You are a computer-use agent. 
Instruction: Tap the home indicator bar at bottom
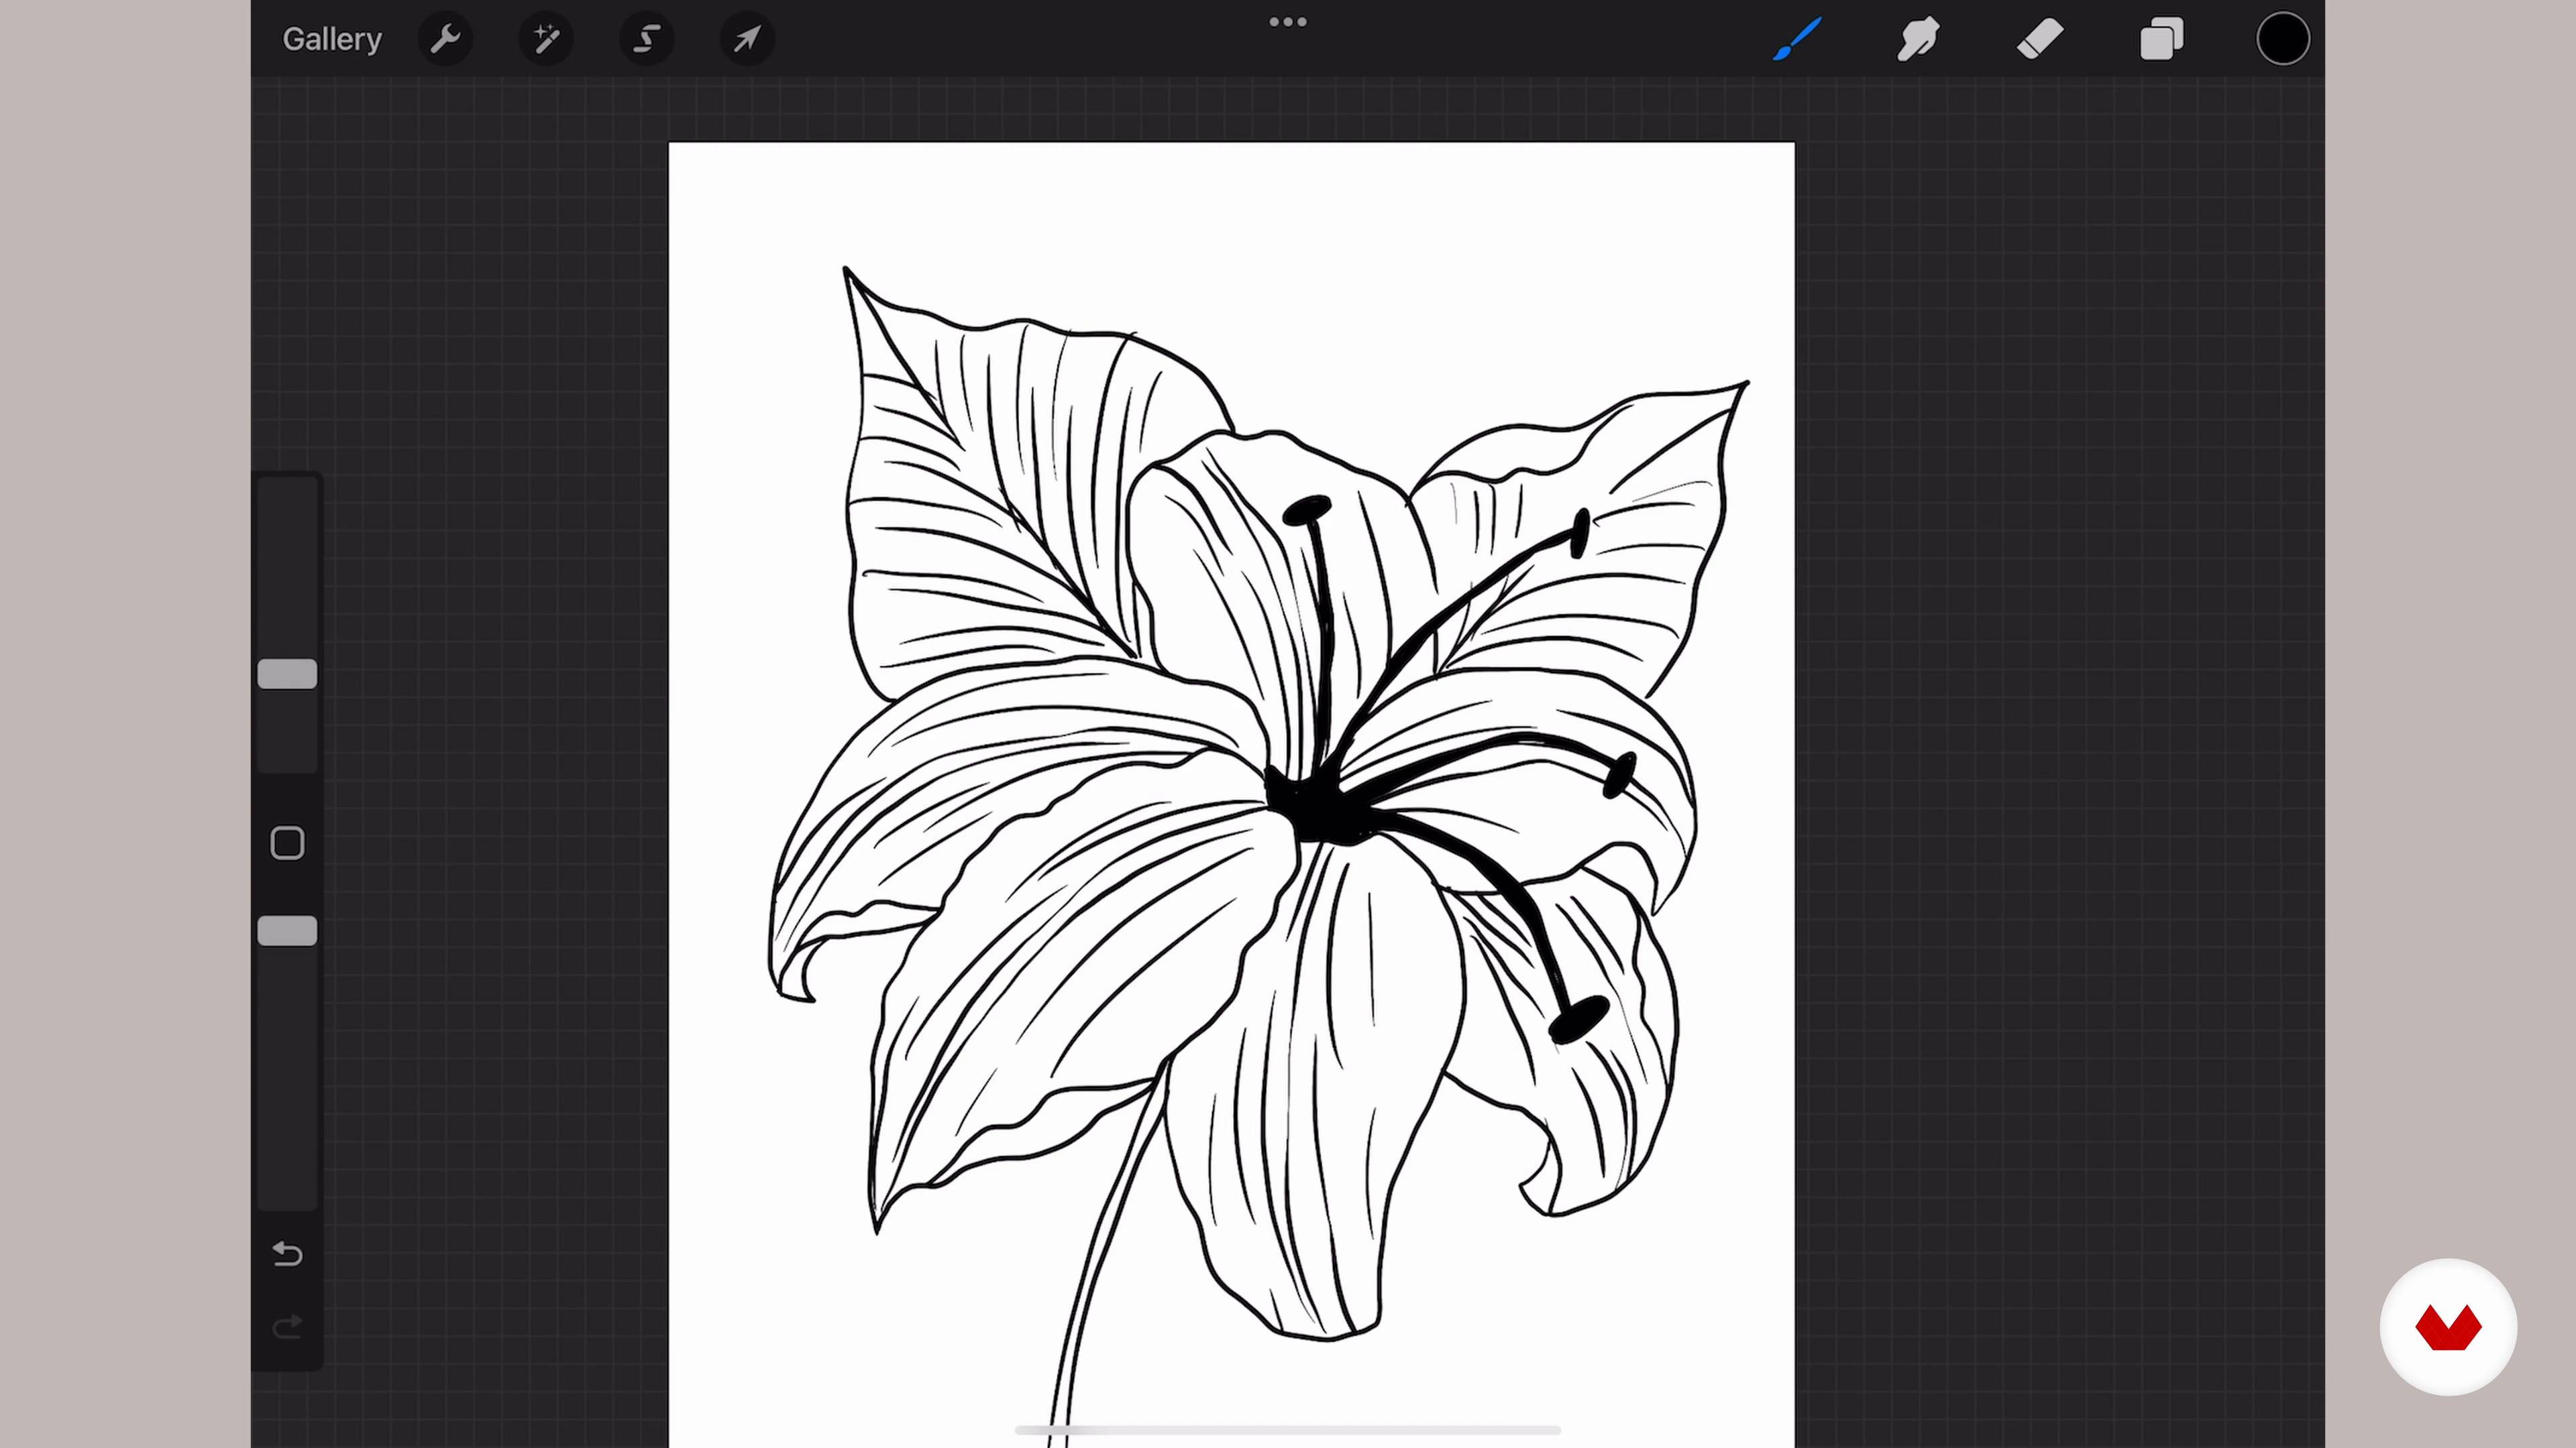(x=1288, y=1430)
